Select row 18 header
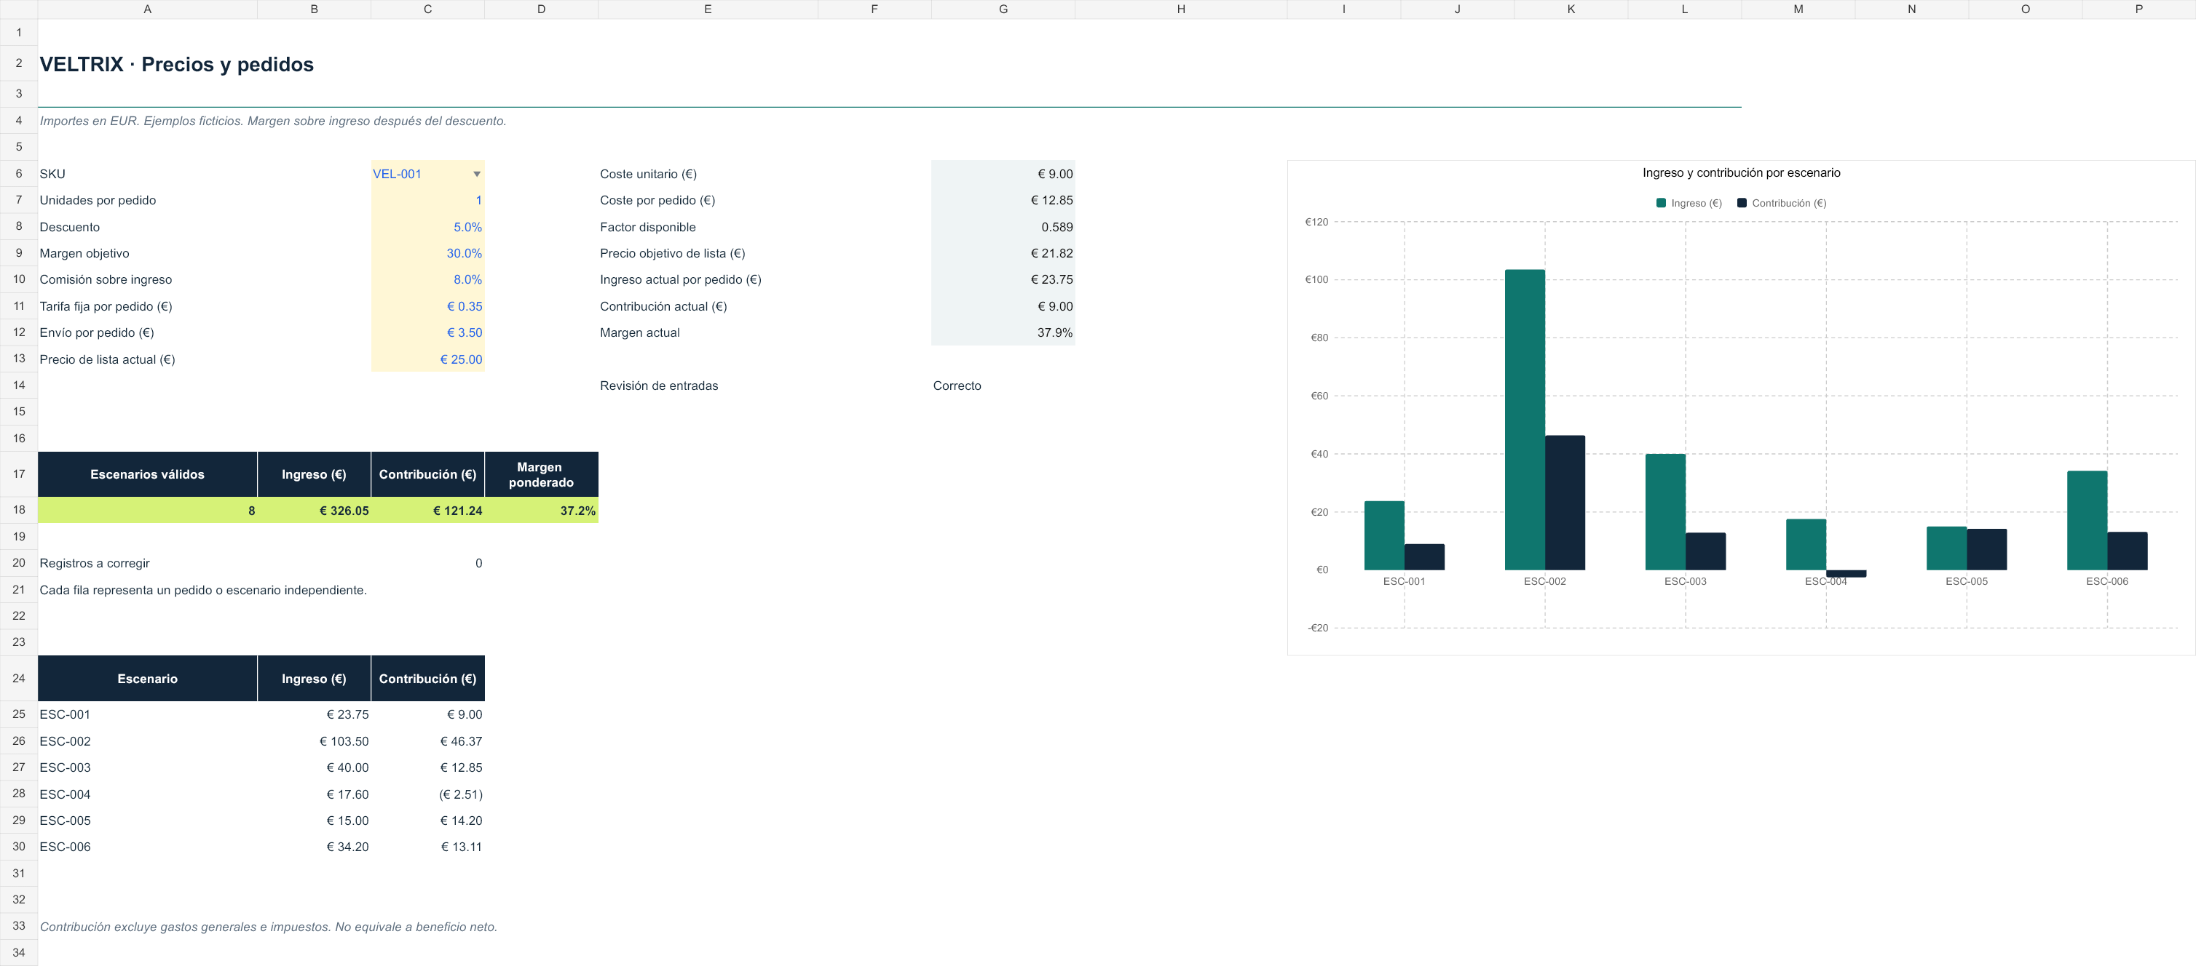This screenshot has height=966, width=2196. pos(19,510)
